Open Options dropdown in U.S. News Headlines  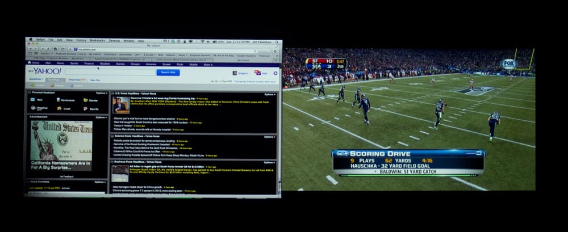coord(270,95)
